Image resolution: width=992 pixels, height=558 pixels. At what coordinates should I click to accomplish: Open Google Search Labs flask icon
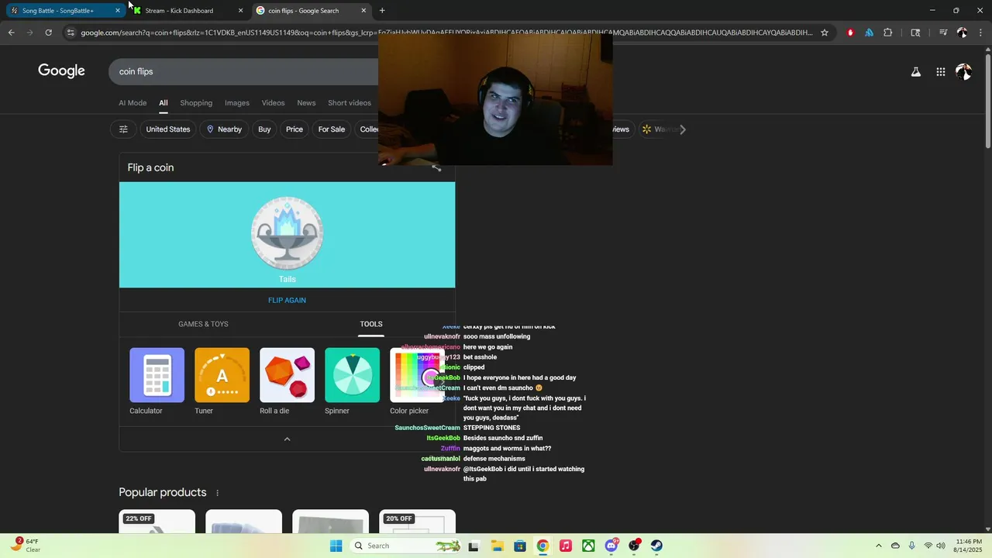pyautogui.click(x=915, y=72)
